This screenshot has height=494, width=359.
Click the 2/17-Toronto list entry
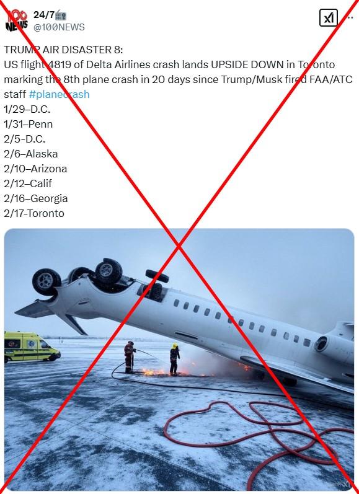coord(34,213)
